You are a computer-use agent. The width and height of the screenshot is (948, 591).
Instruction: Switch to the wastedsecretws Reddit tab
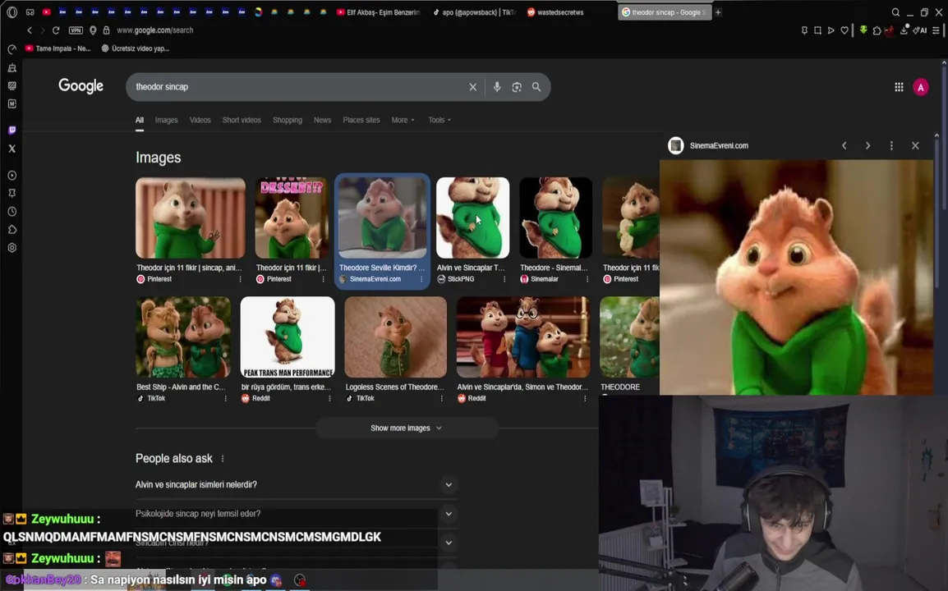[x=556, y=12]
